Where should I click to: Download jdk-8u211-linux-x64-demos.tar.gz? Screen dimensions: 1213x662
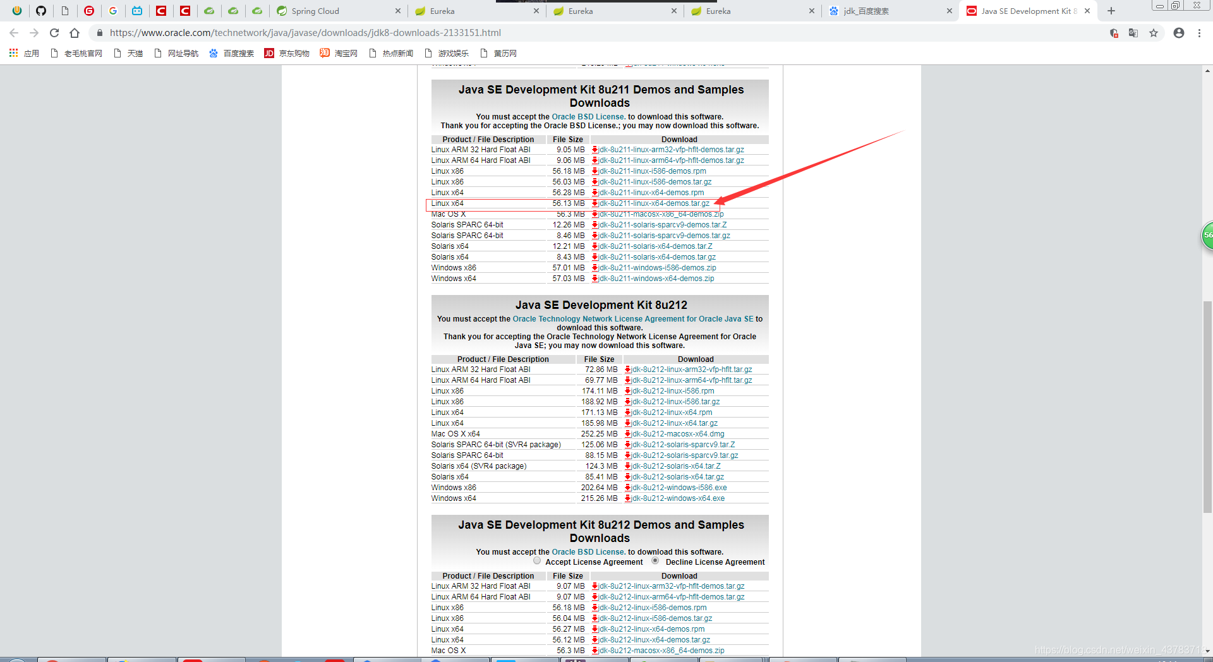point(655,203)
